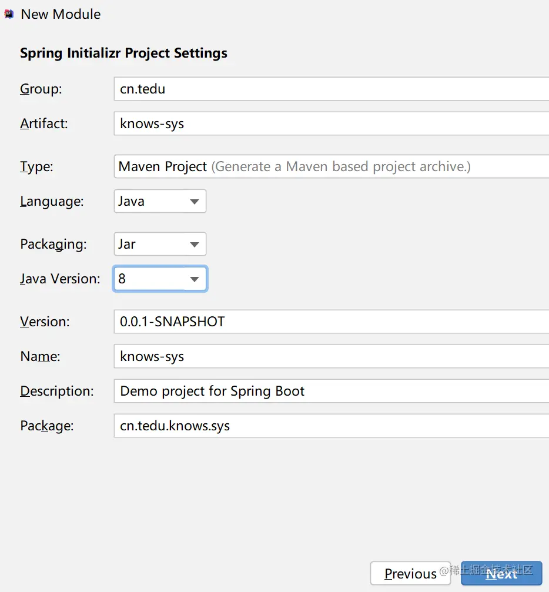549x592 pixels.
Task: Click the Package label
Action: click(47, 426)
